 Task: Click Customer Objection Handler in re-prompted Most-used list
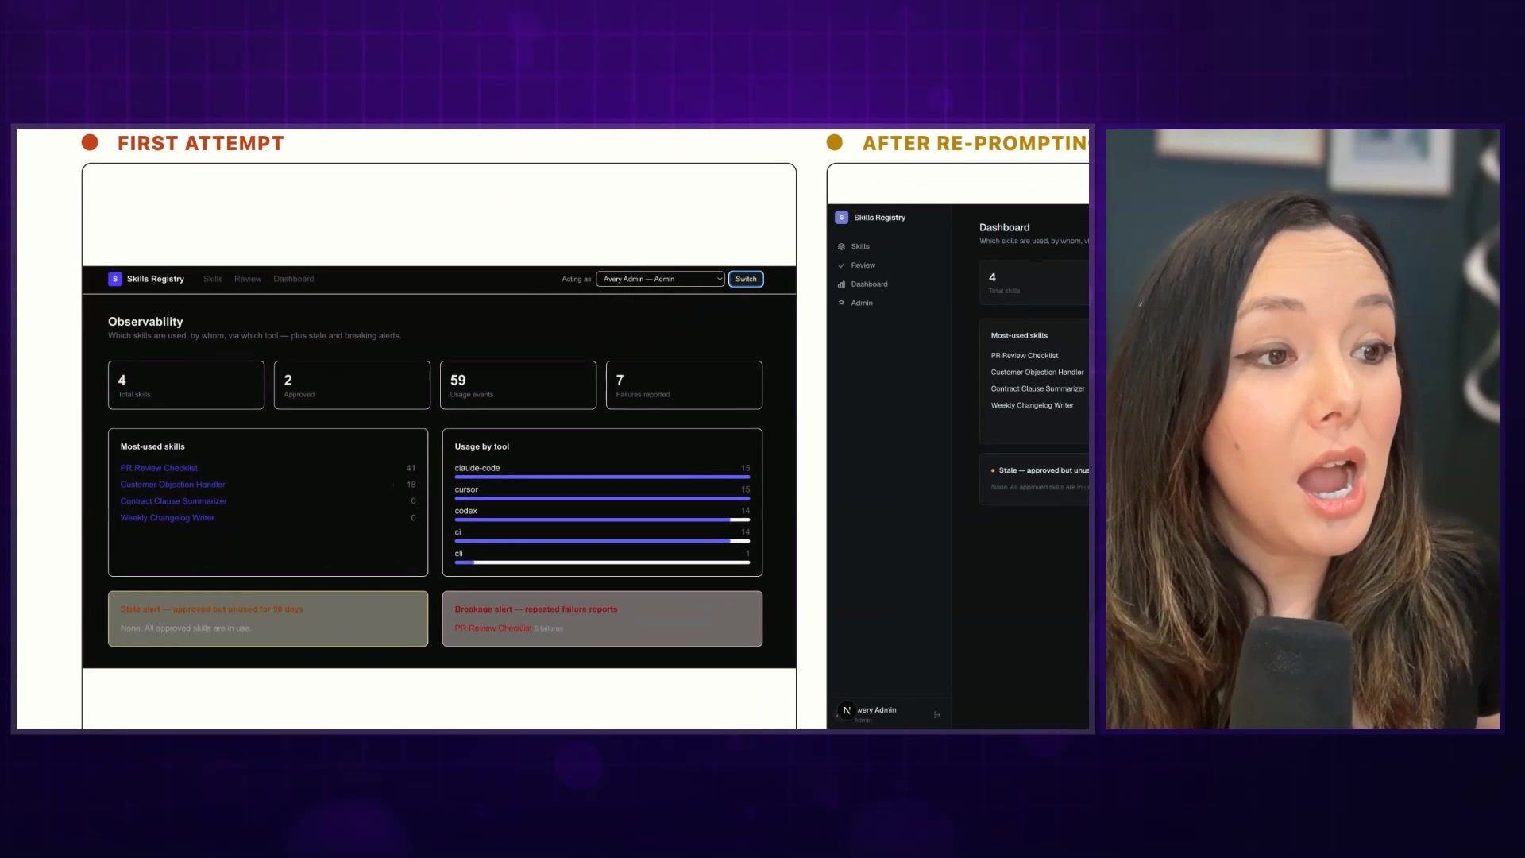[1037, 373]
